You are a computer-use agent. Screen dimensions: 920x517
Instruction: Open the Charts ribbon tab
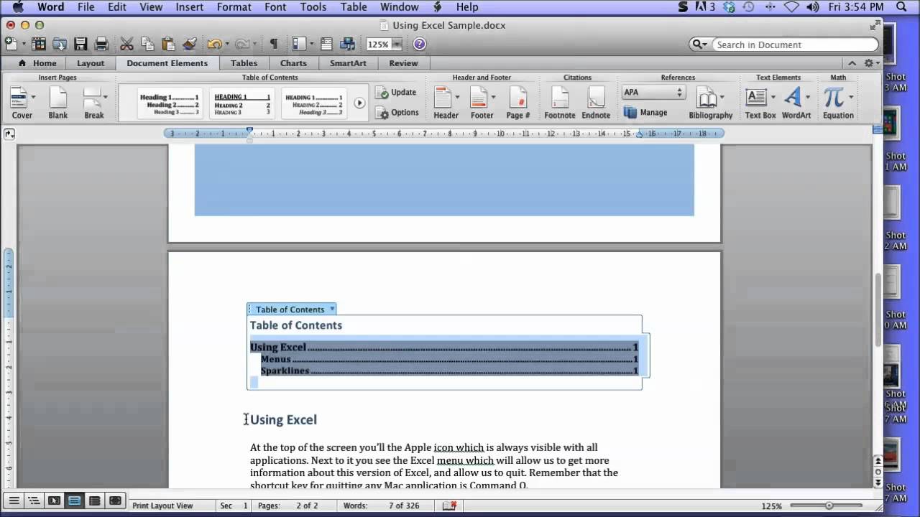pos(293,63)
